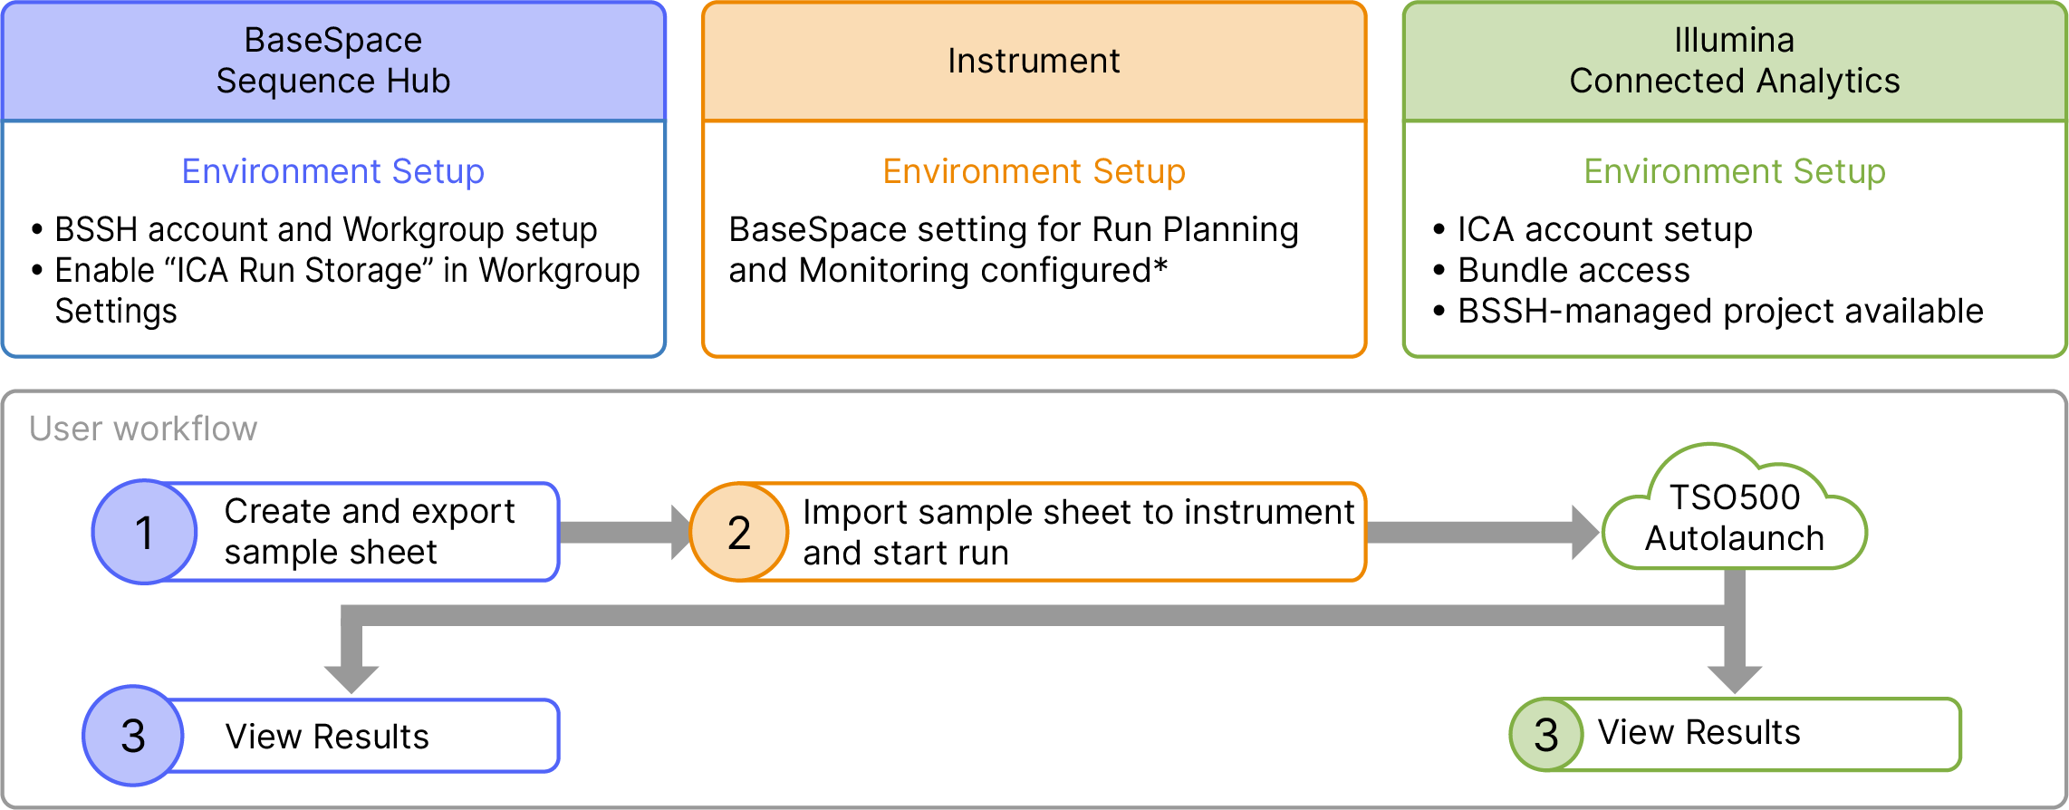Click the orange Environment Setup heading
2069x810 pixels.
[x=1034, y=171]
